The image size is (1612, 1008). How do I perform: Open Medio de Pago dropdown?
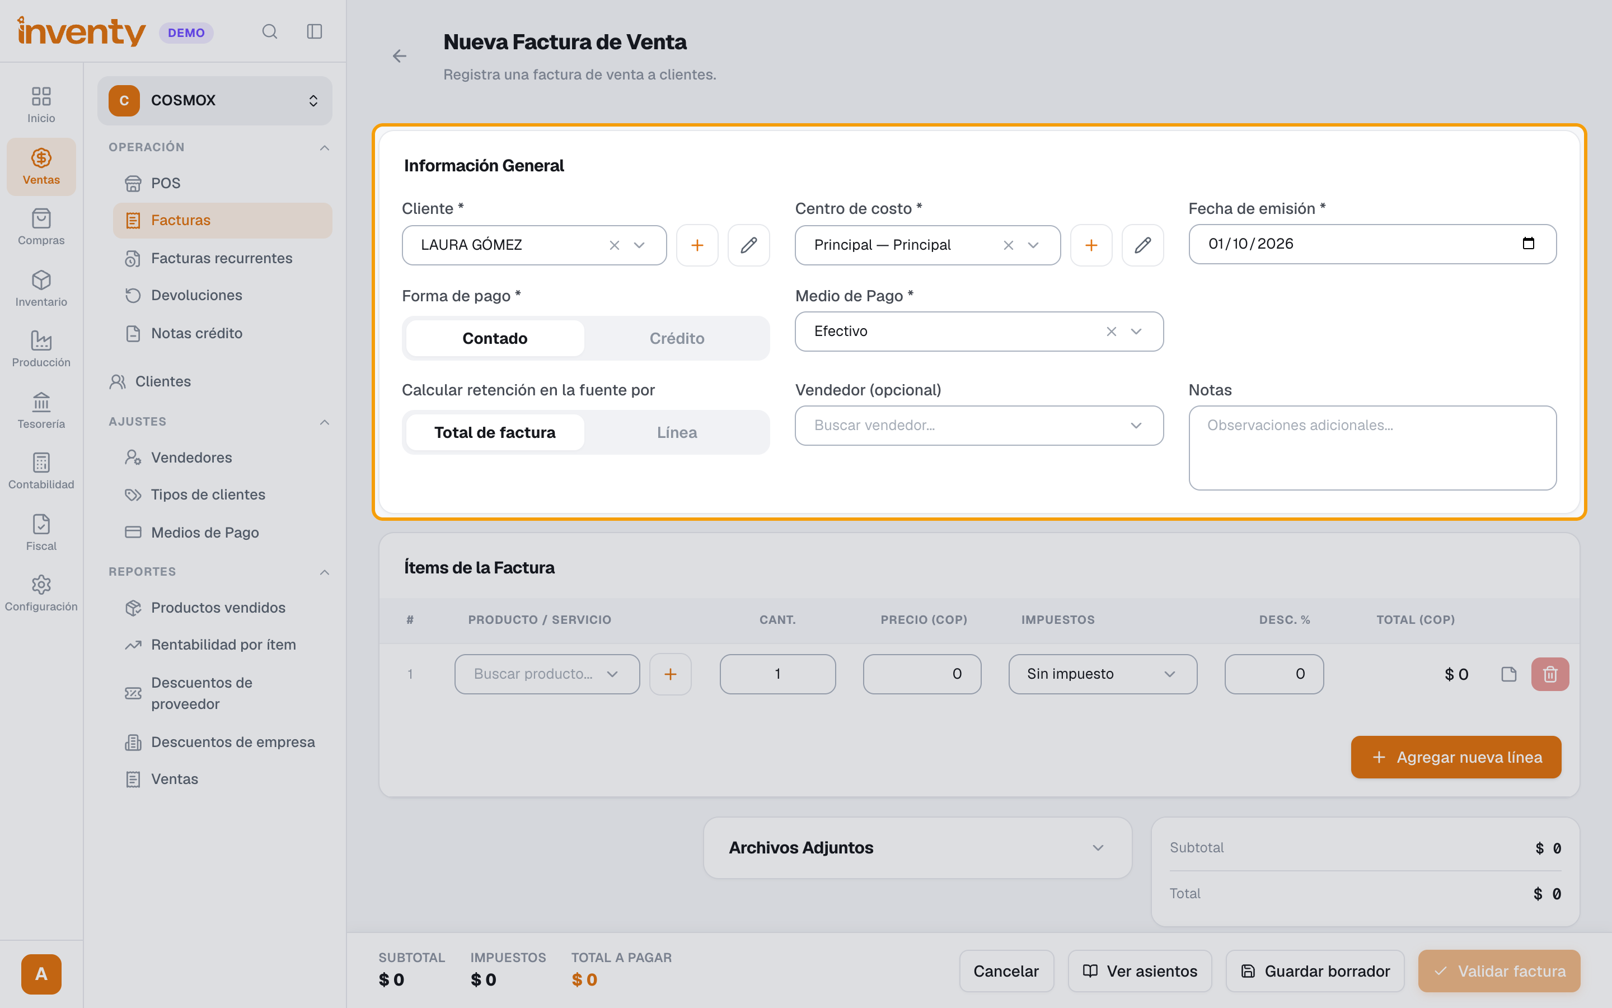coord(979,332)
